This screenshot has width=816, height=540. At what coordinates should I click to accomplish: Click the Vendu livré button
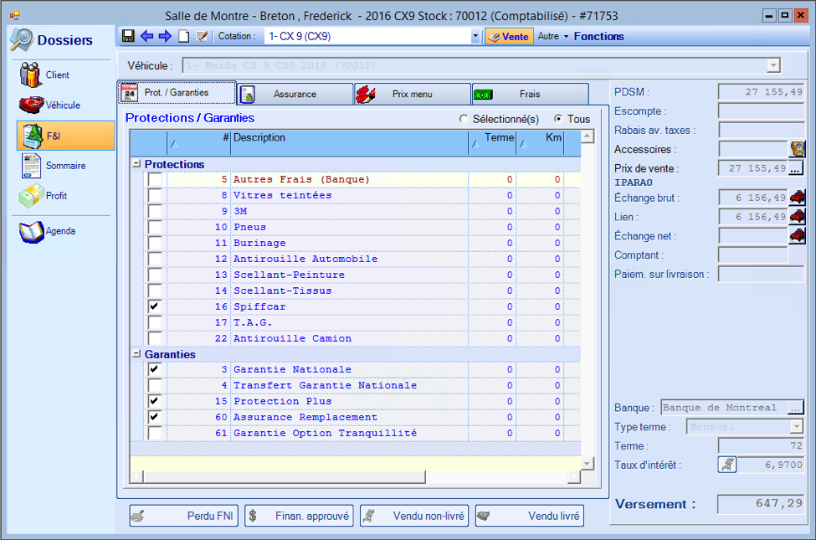pyautogui.click(x=529, y=516)
